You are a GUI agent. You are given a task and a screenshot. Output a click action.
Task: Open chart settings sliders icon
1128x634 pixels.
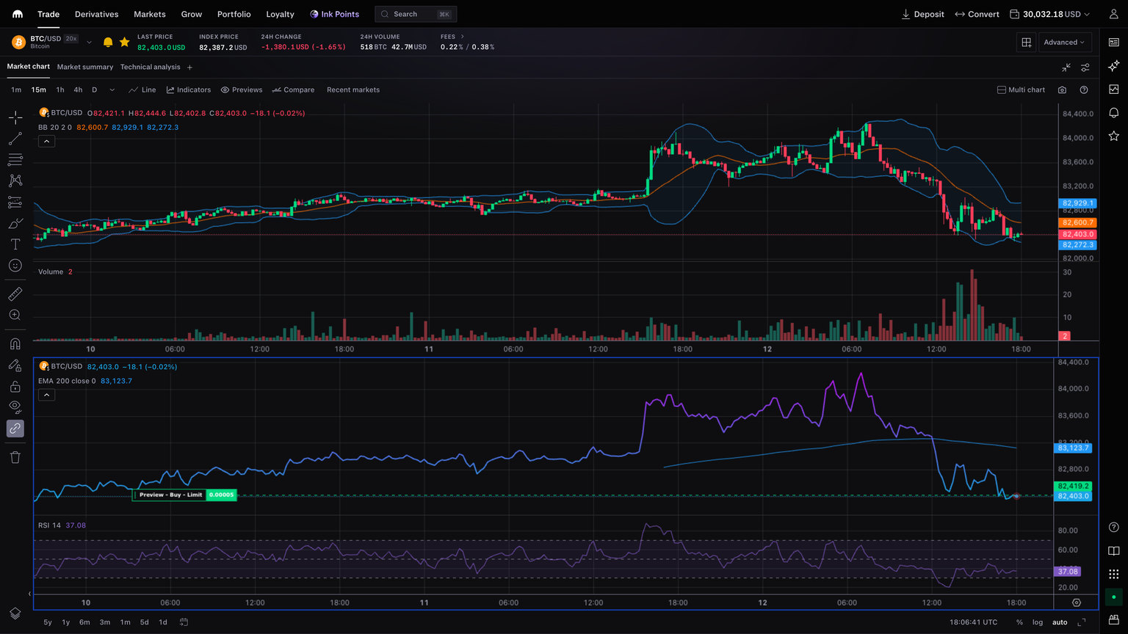(x=1085, y=67)
